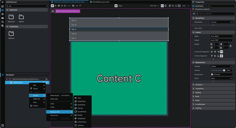236x128 pixels.
Task: Toggle the Items Host checkbox
Action: click(212, 28)
